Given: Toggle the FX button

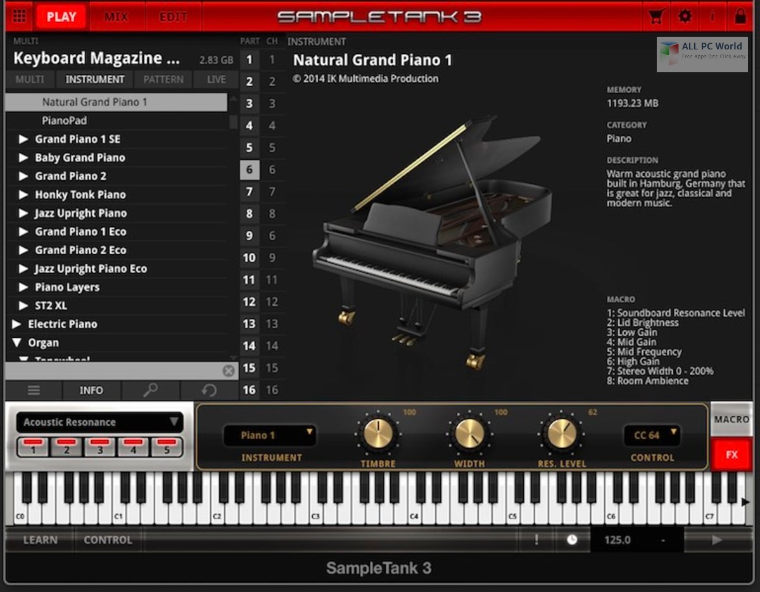Looking at the screenshot, I should click(731, 454).
